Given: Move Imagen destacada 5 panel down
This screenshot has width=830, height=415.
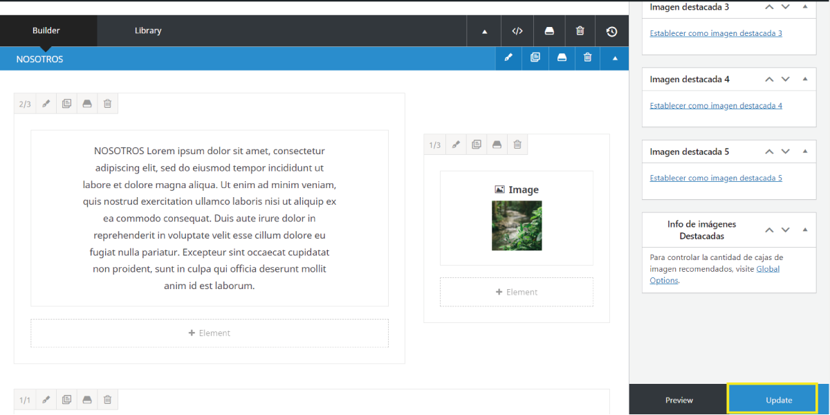Looking at the screenshot, I should point(785,151).
